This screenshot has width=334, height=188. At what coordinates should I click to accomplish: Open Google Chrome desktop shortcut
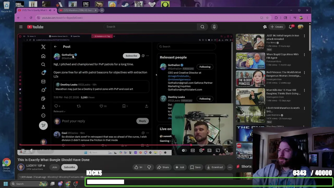(7, 165)
